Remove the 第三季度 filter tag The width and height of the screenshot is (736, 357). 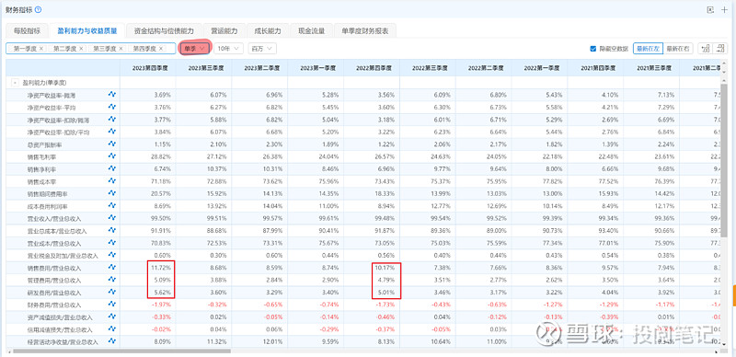(121, 49)
